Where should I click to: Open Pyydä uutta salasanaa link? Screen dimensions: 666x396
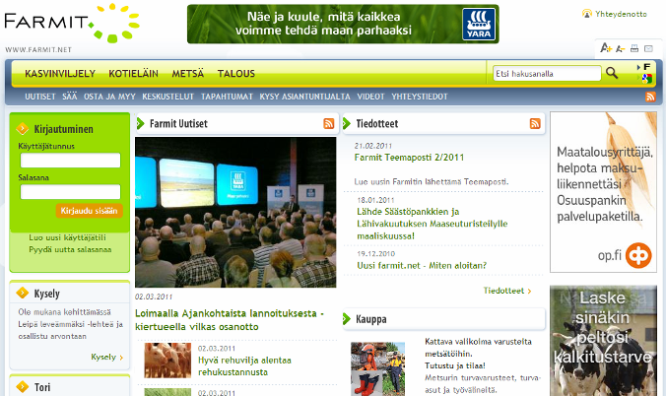coord(70,249)
